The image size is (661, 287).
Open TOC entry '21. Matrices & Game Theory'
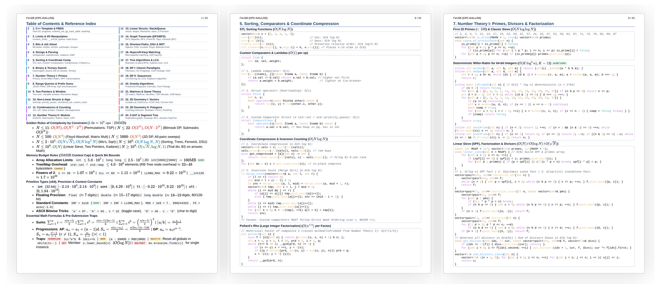(143, 91)
